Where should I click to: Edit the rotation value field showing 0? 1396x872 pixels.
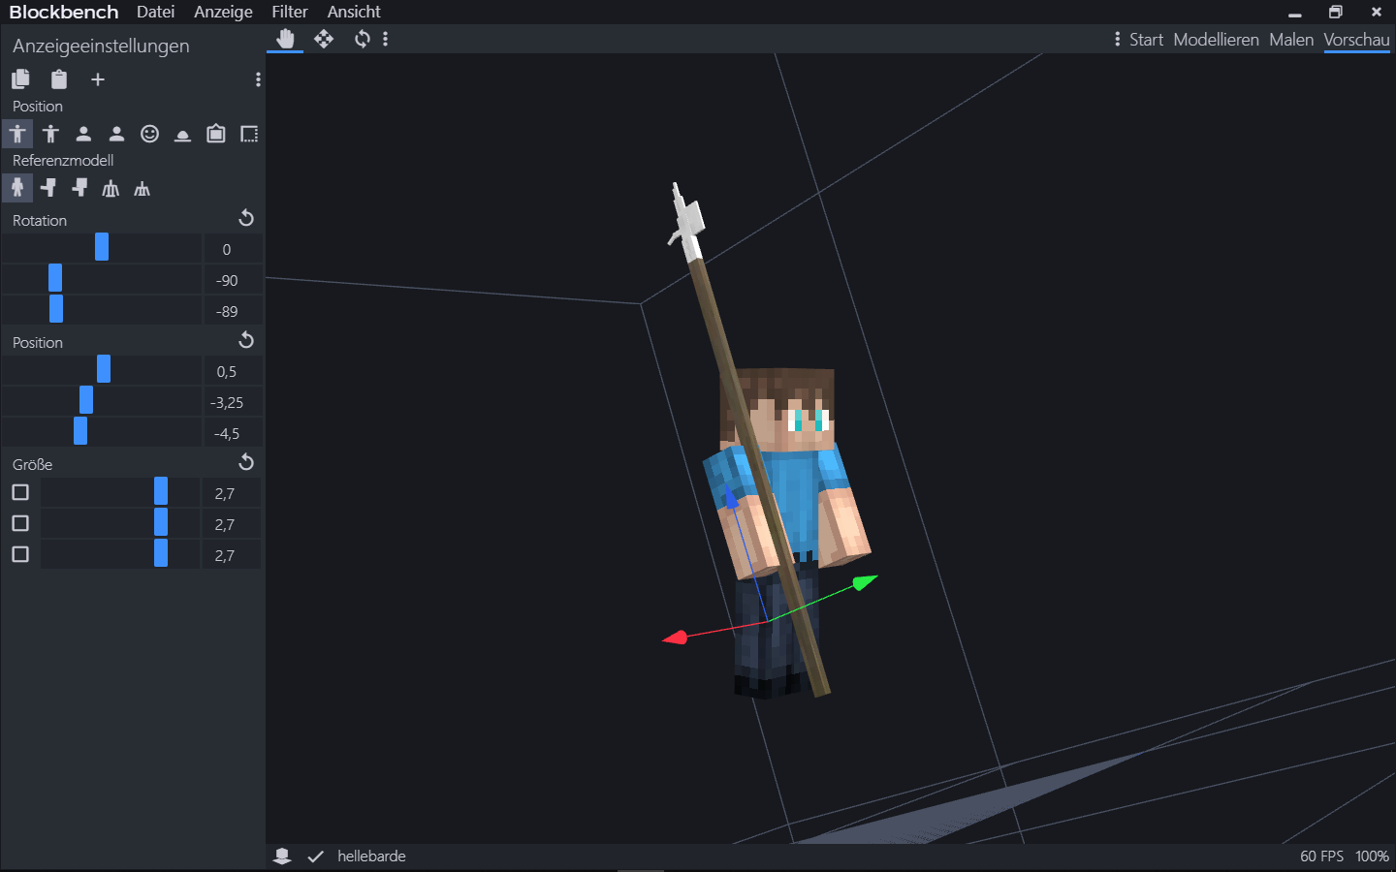tap(233, 249)
